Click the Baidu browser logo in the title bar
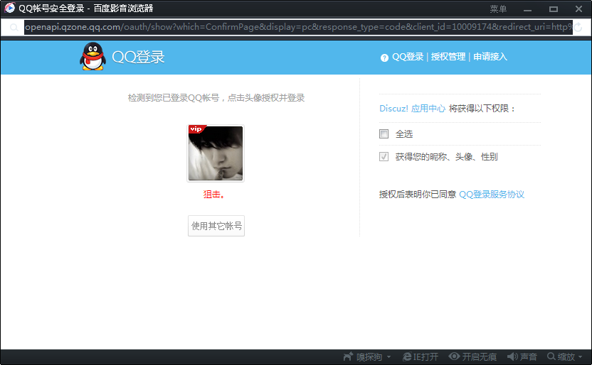Screen dimensions: 592x365 click(x=9, y=8)
